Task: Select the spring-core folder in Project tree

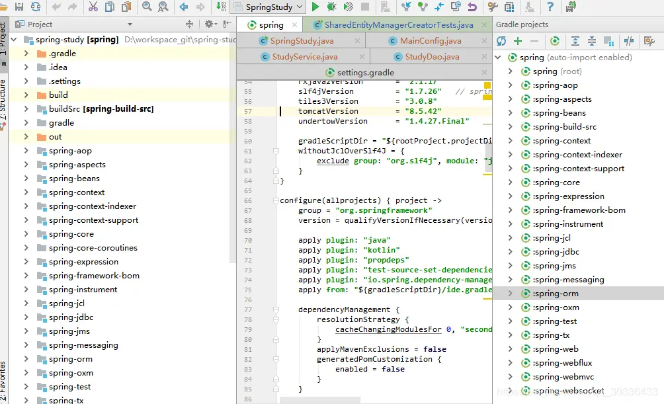Action: (71, 234)
